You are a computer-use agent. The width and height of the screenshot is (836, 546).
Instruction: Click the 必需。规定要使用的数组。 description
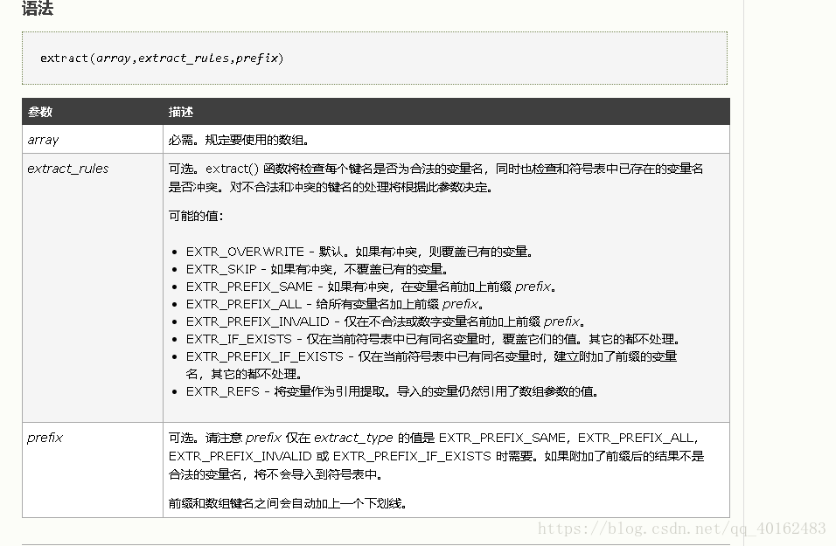point(239,140)
